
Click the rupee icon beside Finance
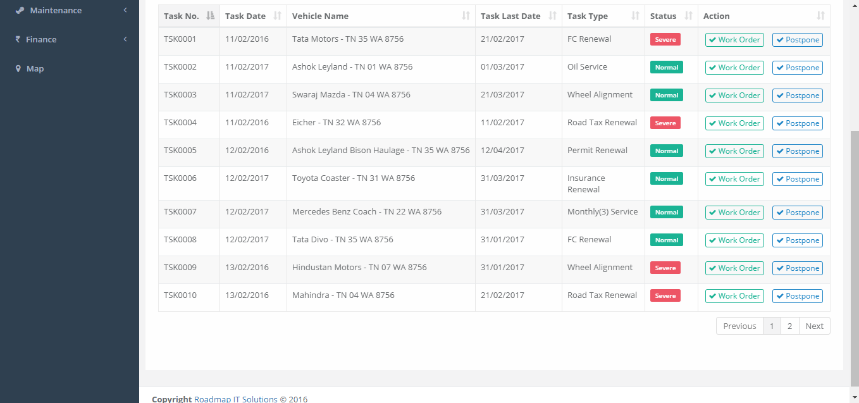pyautogui.click(x=18, y=39)
